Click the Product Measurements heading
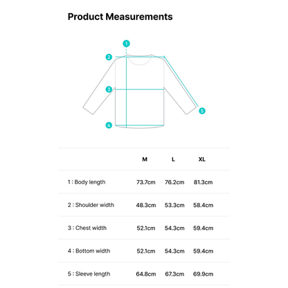 (120, 17)
